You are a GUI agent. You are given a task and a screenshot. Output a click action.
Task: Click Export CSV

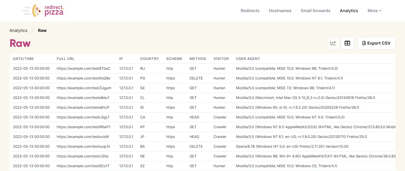coord(376,43)
